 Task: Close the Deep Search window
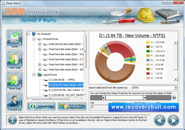point(178,2)
